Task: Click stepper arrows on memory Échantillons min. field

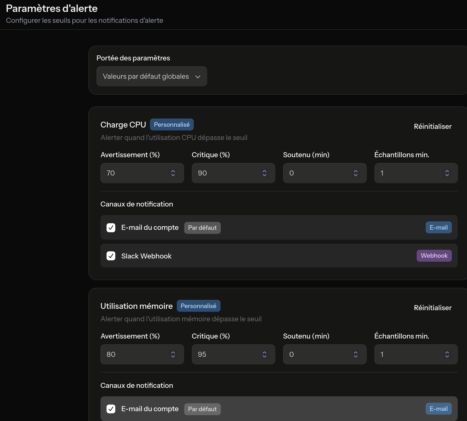Action: tap(447, 354)
